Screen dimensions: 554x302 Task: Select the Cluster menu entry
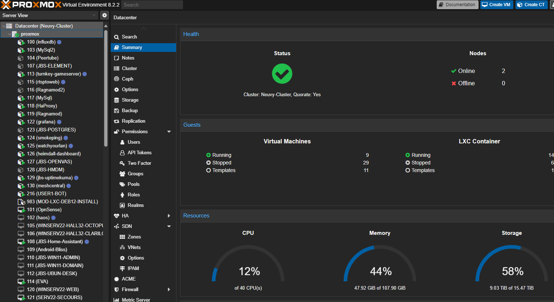click(x=129, y=68)
